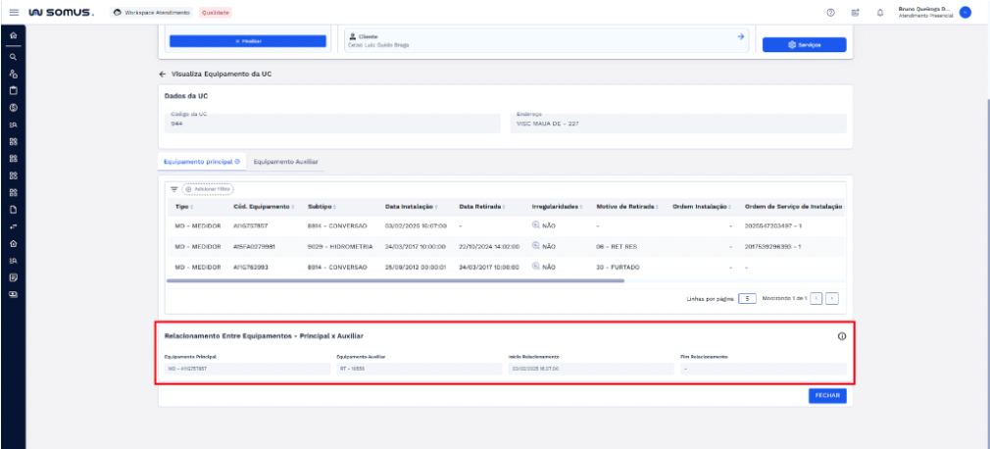The width and height of the screenshot is (990, 449).
Task: Open the search icon in the sidebar
Action: pos(13,56)
